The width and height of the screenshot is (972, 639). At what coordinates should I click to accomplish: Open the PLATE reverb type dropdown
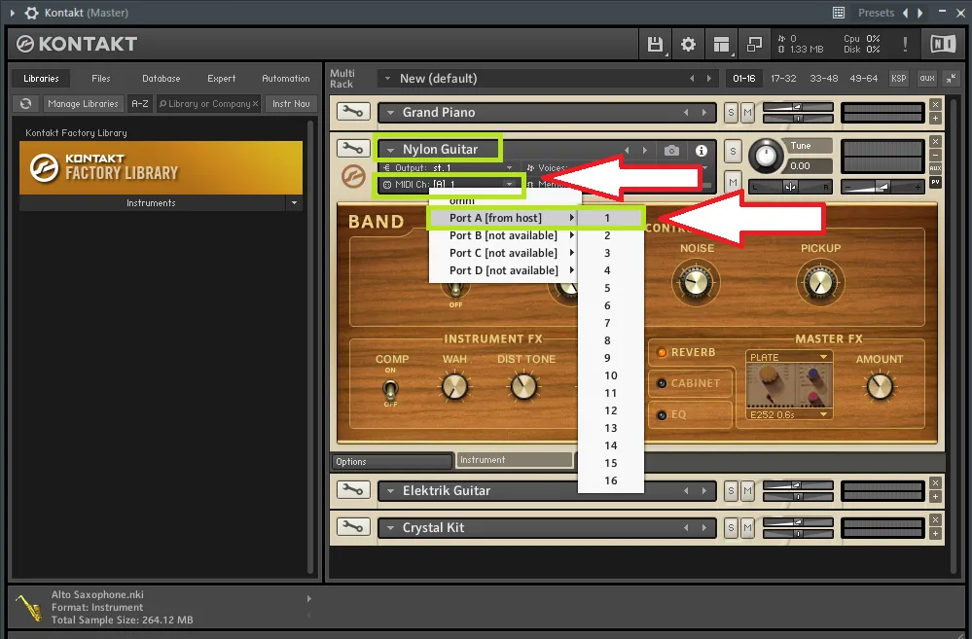coord(788,357)
